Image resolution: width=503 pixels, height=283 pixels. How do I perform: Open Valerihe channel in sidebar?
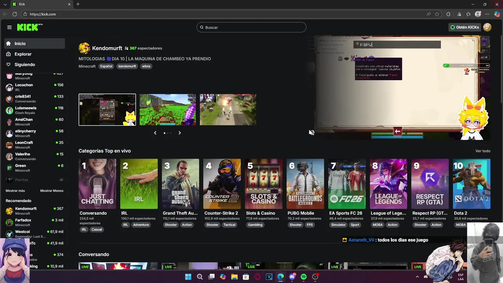[x=35, y=156]
